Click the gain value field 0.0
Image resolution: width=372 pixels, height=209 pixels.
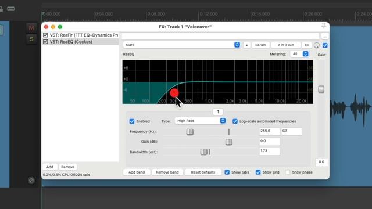(x=270, y=142)
